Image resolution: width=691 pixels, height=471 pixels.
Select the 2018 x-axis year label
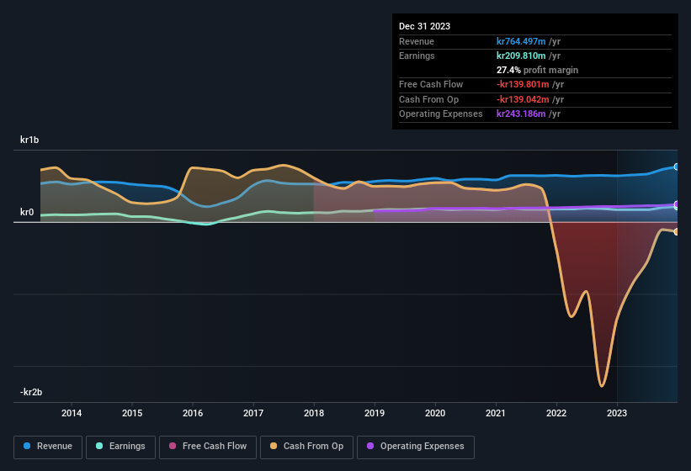(x=314, y=413)
